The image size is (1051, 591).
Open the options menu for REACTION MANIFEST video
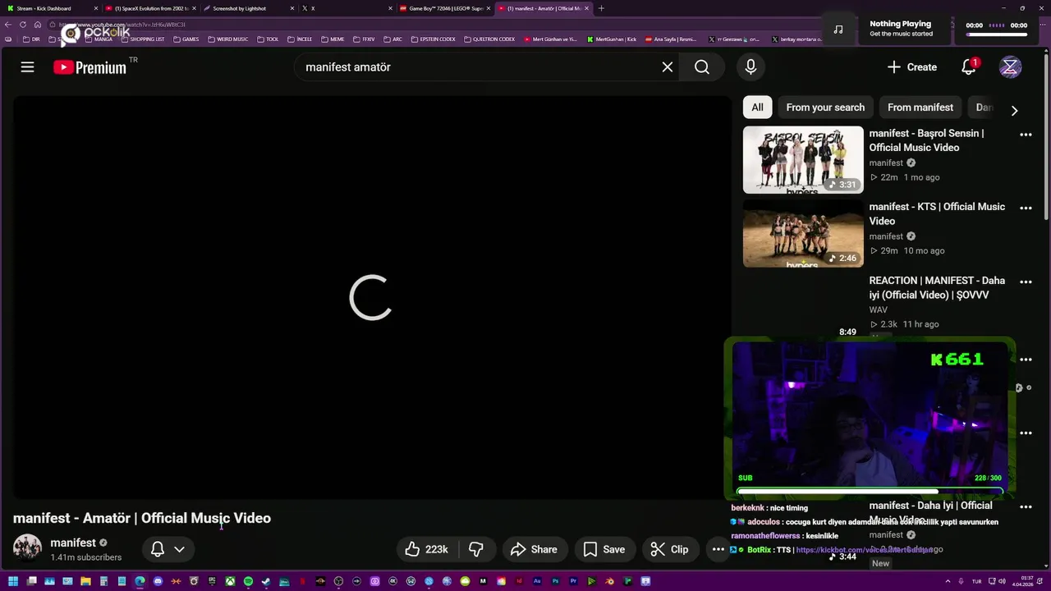[1026, 282]
